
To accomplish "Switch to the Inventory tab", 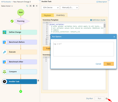I will pyautogui.click(x=61, y=15).
